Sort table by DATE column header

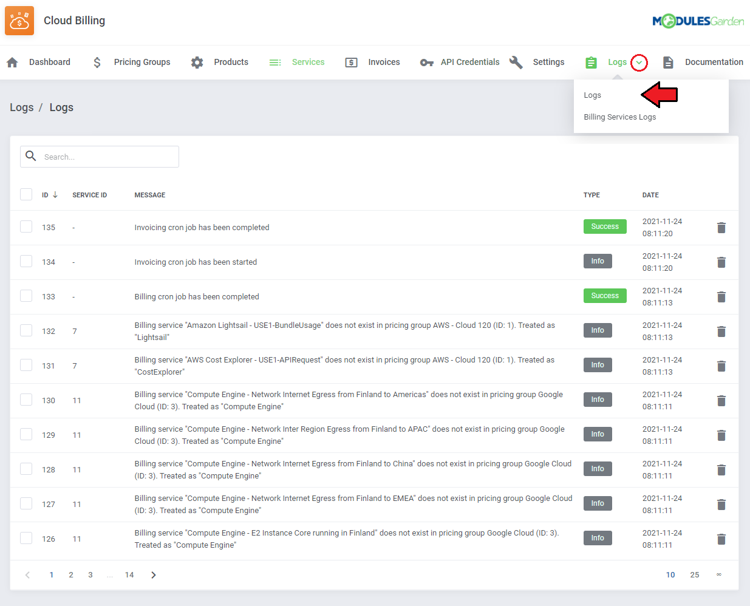pos(650,195)
